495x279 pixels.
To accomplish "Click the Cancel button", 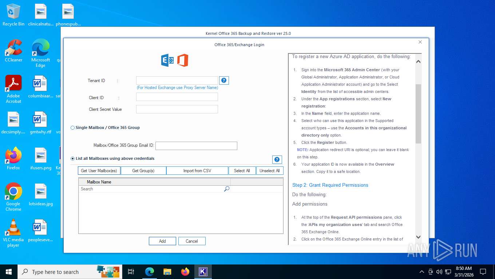I will (x=192, y=241).
